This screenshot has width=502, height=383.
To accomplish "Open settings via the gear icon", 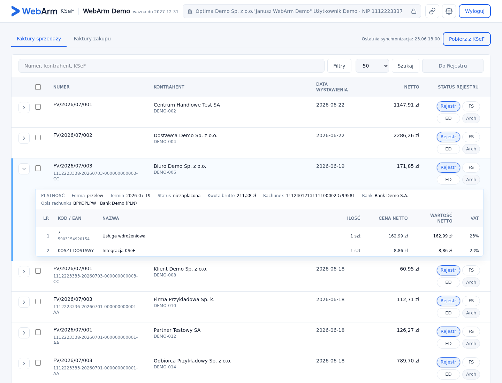I will 449,11.
